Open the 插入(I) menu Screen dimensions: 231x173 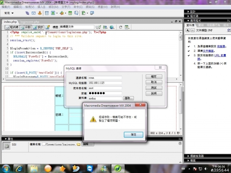[41, 7]
